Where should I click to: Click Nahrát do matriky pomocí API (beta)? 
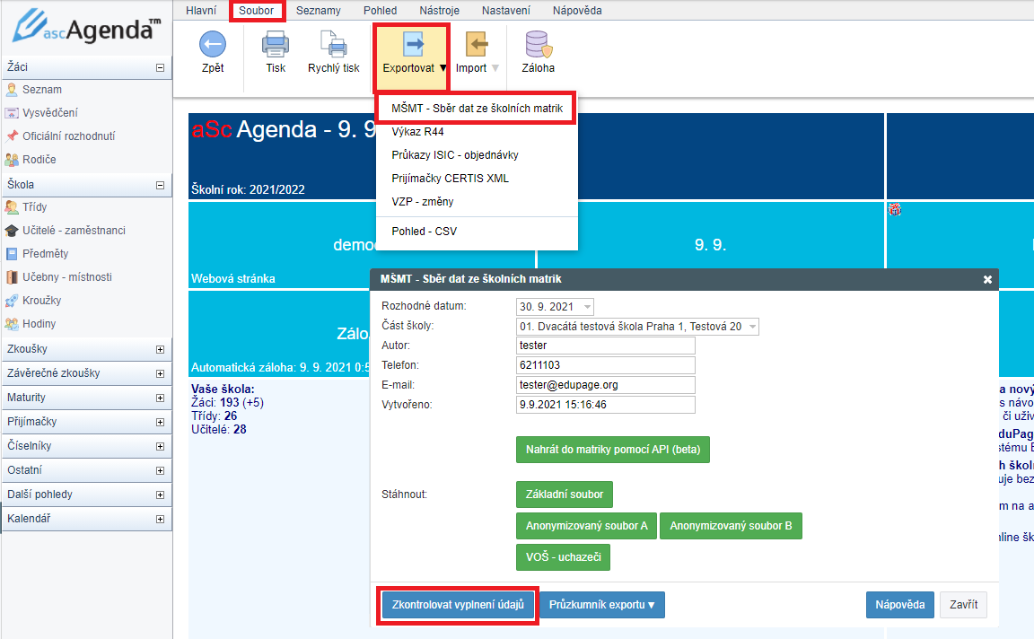point(613,450)
